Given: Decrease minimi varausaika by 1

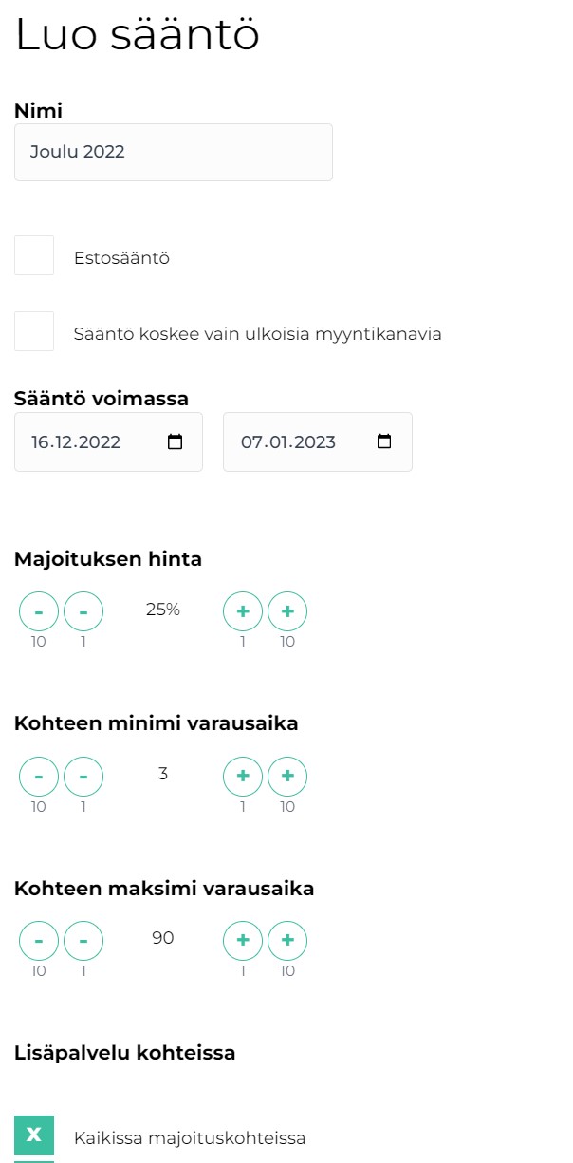Looking at the screenshot, I should tap(83, 777).
